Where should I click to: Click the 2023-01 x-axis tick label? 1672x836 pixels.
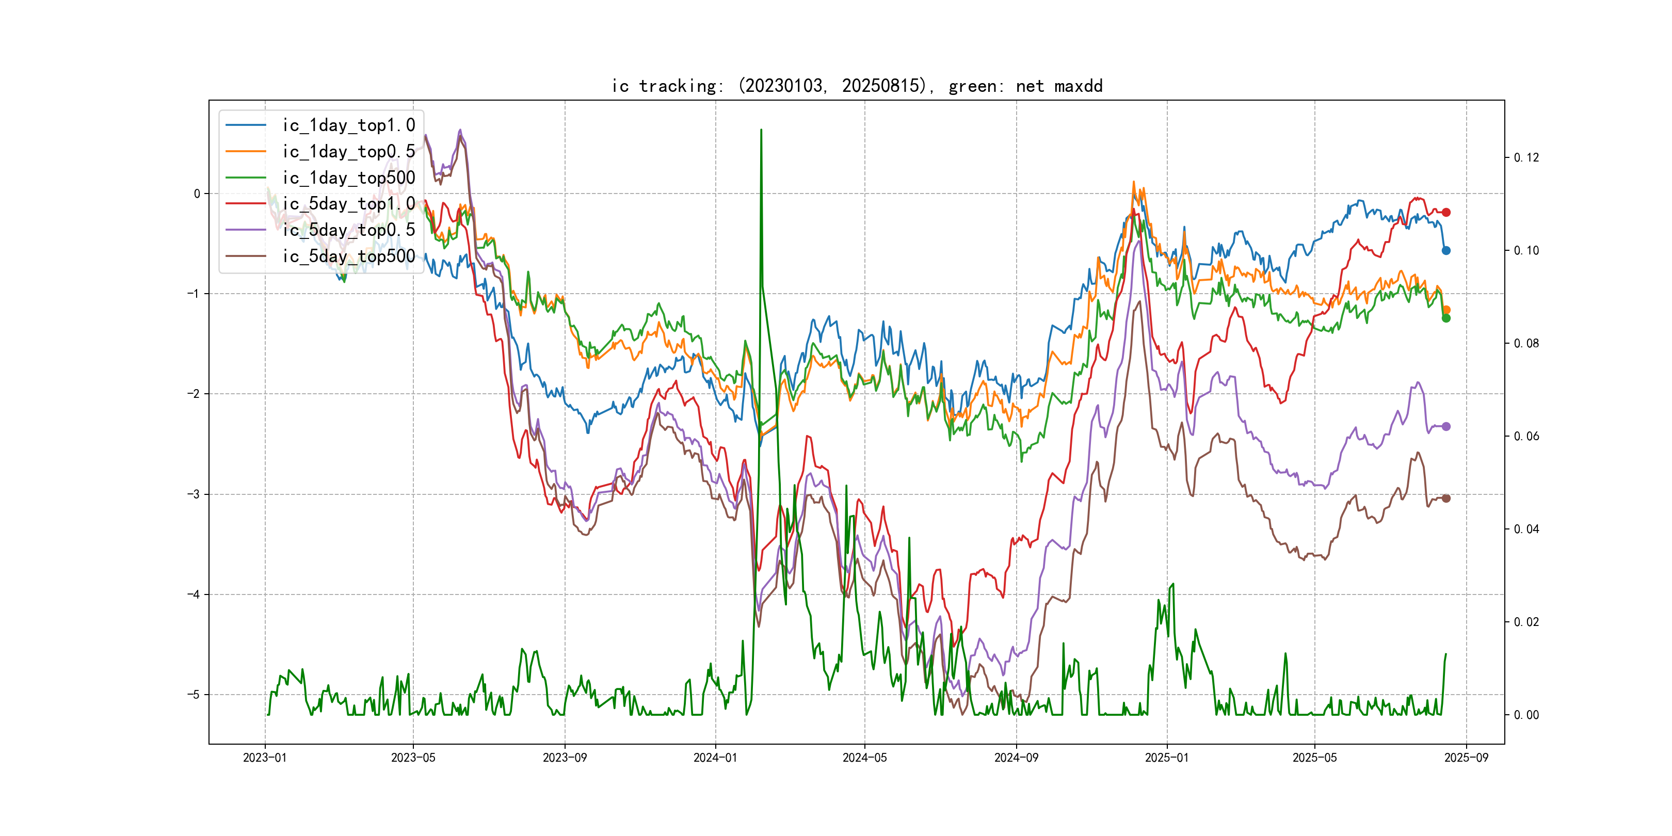264,758
